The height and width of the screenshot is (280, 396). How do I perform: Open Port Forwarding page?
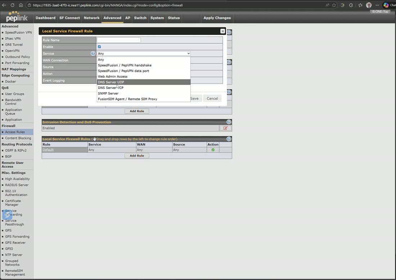[17, 63]
